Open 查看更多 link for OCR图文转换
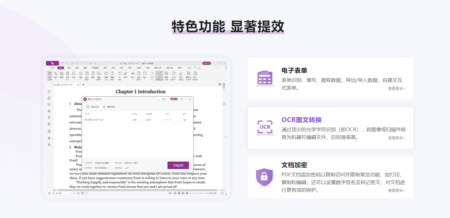The width and height of the screenshot is (450, 218). [396, 138]
